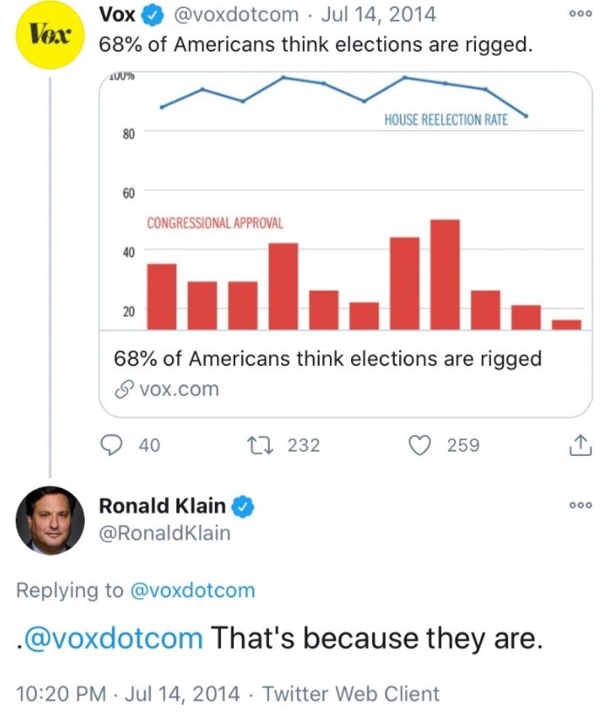
Task: Click the Jul 14, 2014 date in the Vox tweet header
Action: 380,15
